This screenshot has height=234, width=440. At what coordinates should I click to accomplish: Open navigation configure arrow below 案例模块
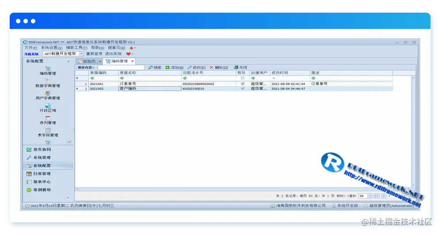68,198
